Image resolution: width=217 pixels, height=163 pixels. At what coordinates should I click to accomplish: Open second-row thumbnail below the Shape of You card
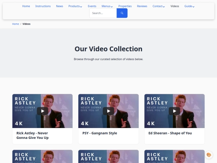point(174,156)
